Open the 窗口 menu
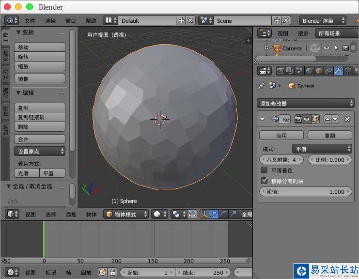This screenshot has height=279, width=359. (x=71, y=21)
